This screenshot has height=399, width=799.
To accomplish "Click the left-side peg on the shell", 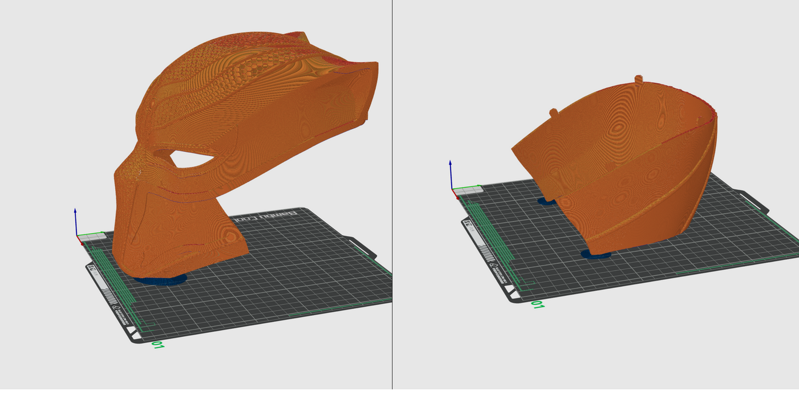I will (x=553, y=113).
